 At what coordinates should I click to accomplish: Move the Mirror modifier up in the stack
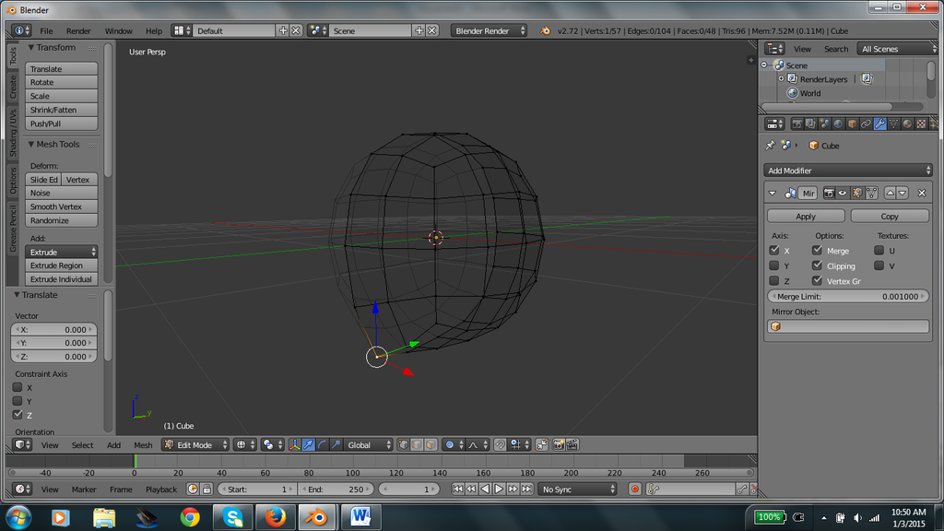[x=890, y=193]
